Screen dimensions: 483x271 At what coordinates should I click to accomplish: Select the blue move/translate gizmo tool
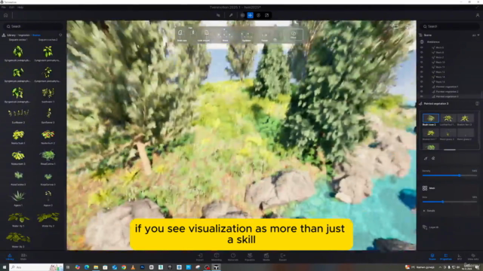pyautogui.click(x=250, y=15)
